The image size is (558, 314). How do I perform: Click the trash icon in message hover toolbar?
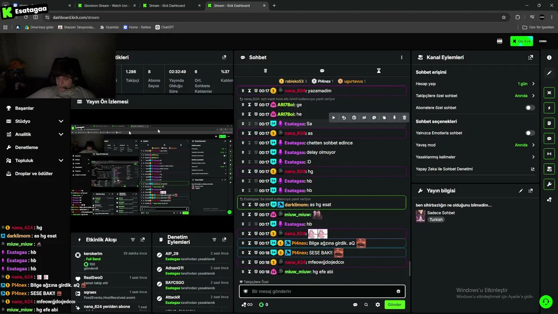pyautogui.click(x=404, y=118)
